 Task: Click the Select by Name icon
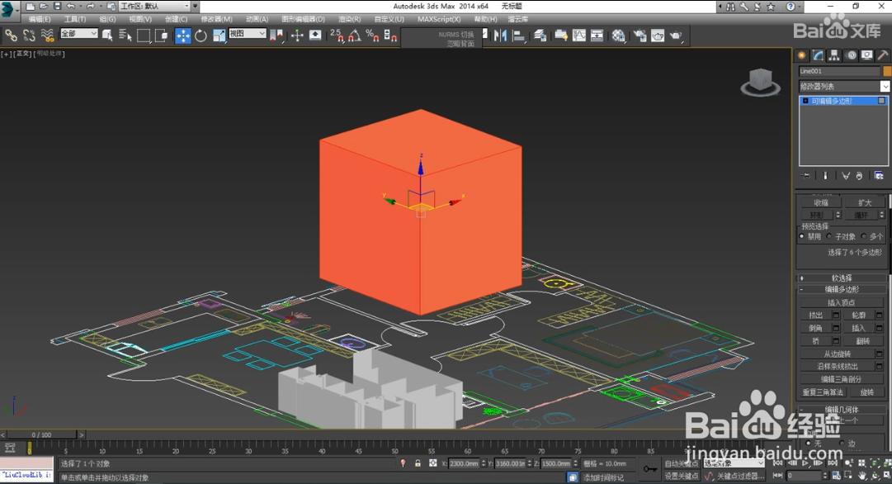pyautogui.click(x=125, y=36)
